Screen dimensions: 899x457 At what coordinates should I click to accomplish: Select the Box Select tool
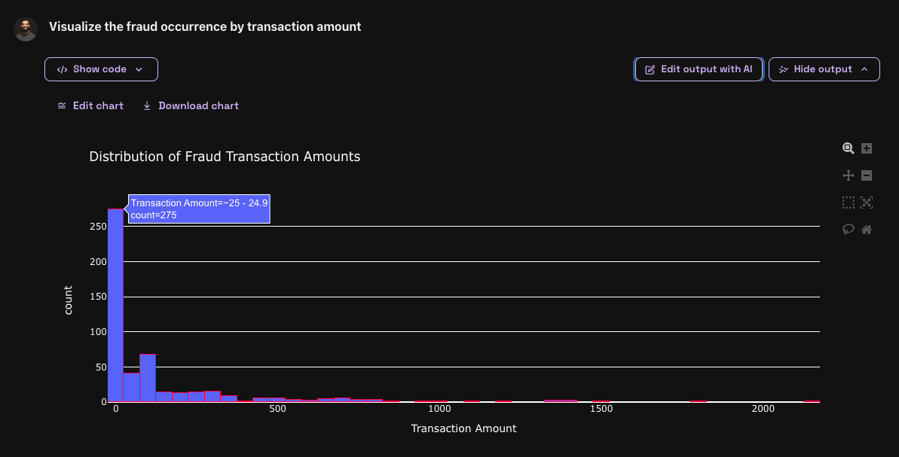coord(848,203)
